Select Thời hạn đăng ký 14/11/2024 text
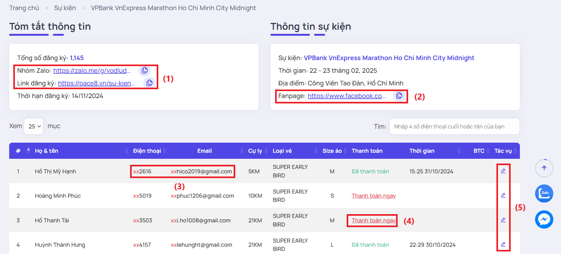The height and width of the screenshot is (254, 561). click(x=60, y=96)
